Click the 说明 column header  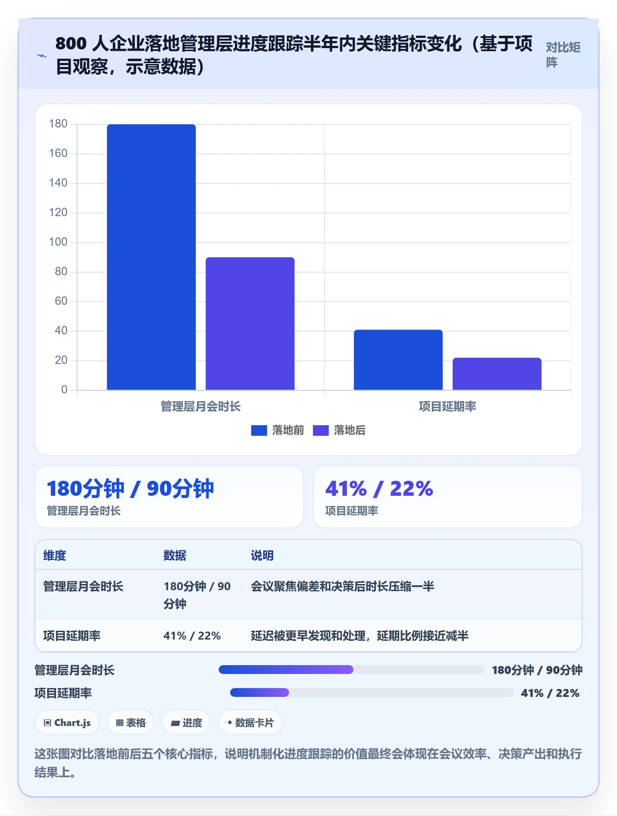262,555
